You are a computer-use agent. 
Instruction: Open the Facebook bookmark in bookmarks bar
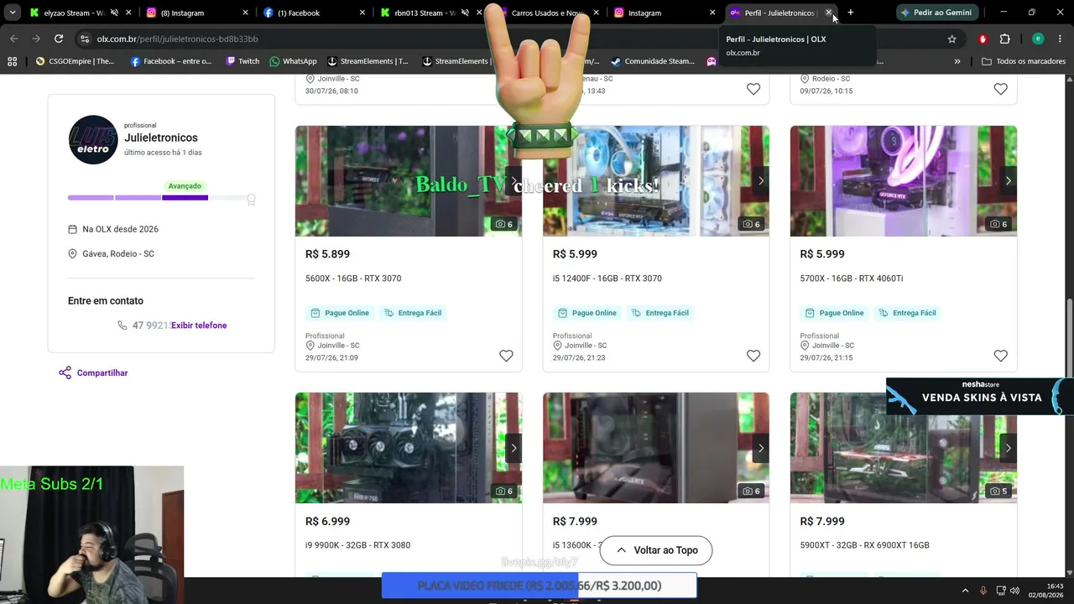point(171,61)
